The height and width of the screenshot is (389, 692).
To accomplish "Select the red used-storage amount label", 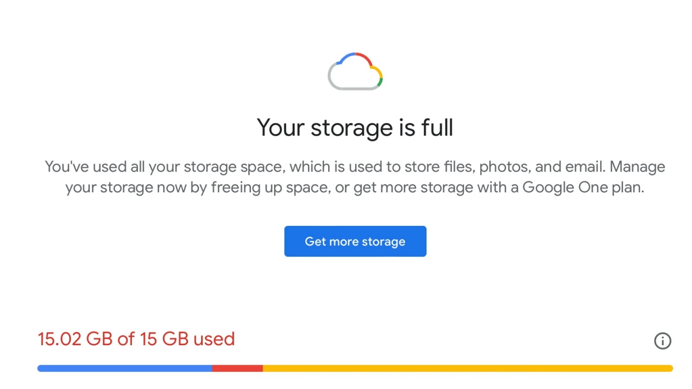I will [x=136, y=339].
